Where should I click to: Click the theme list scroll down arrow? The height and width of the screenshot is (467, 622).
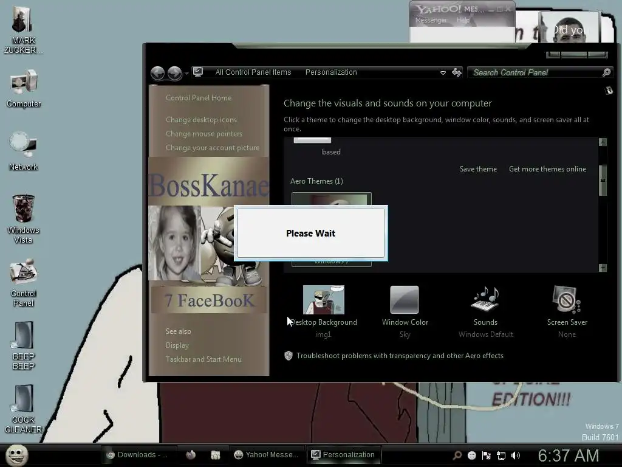coord(603,268)
